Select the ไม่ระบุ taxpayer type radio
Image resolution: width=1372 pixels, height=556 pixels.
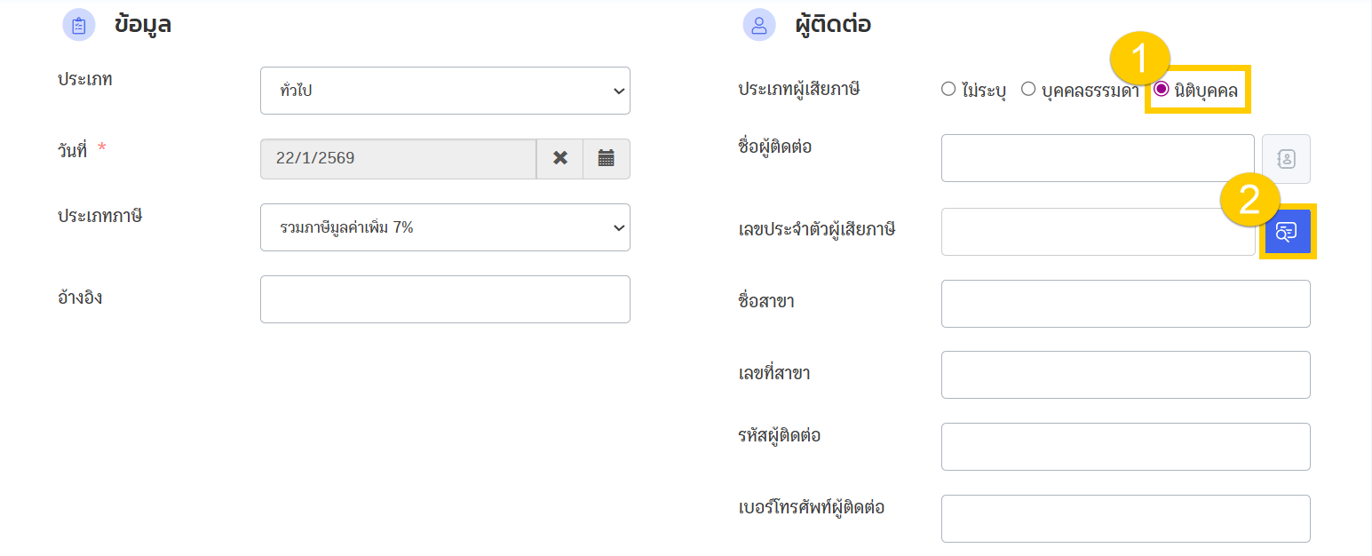click(948, 89)
